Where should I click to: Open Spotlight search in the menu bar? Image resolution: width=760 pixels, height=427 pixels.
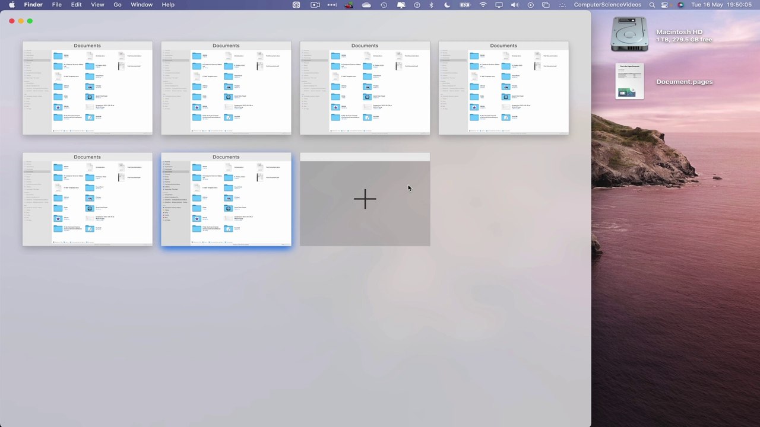(652, 5)
